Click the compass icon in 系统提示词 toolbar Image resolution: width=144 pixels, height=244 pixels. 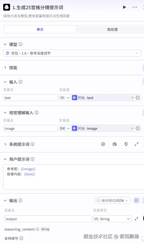103,144
